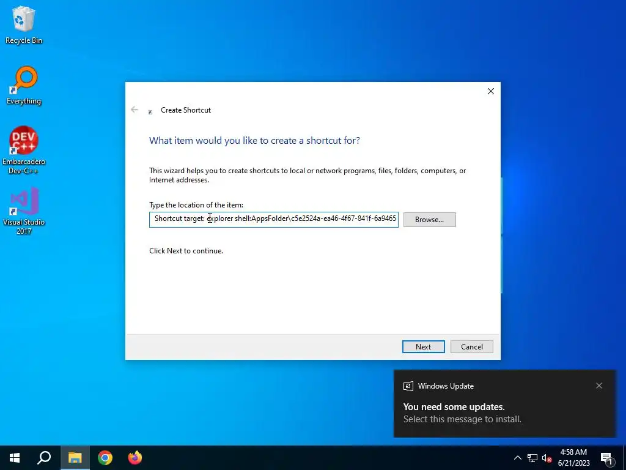626x470 pixels.
Task: Click the shortcut icon beside the Create Shortcut title
Action: click(x=150, y=113)
